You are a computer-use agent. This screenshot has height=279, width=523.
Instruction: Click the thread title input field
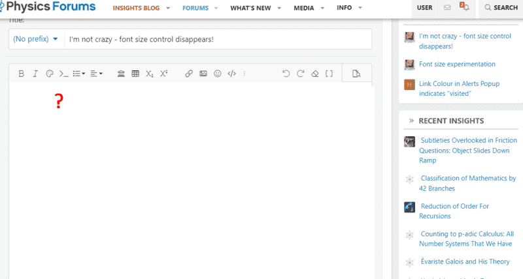coord(217,39)
